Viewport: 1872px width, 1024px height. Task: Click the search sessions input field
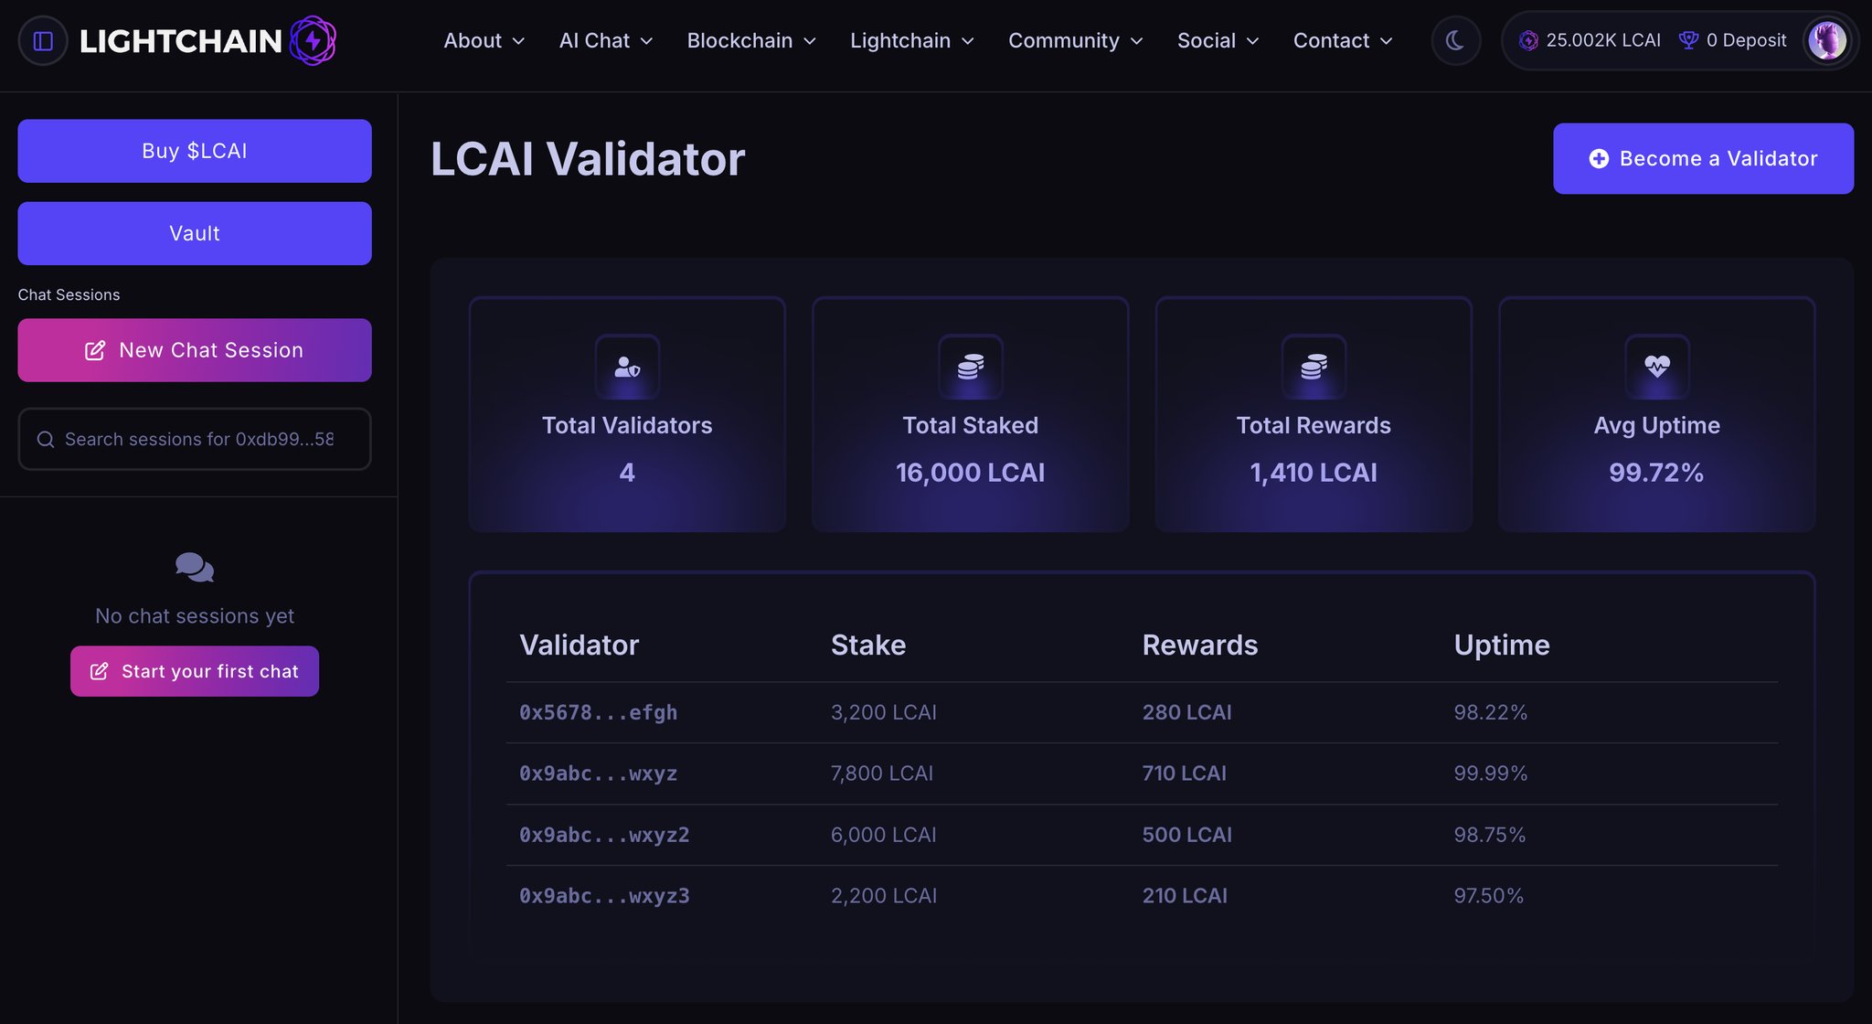pos(195,439)
